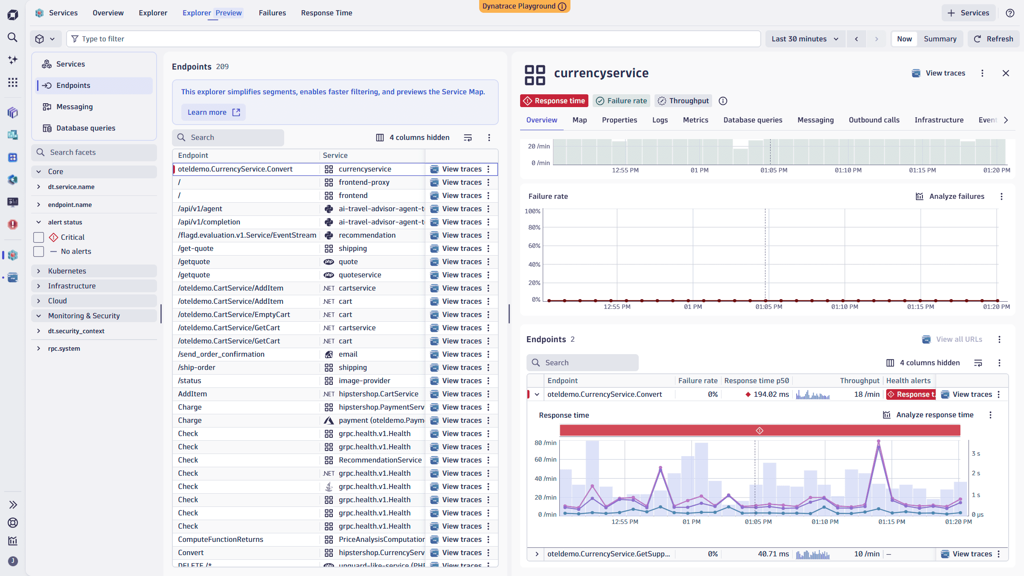Click the Refresh button

click(x=993, y=39)
